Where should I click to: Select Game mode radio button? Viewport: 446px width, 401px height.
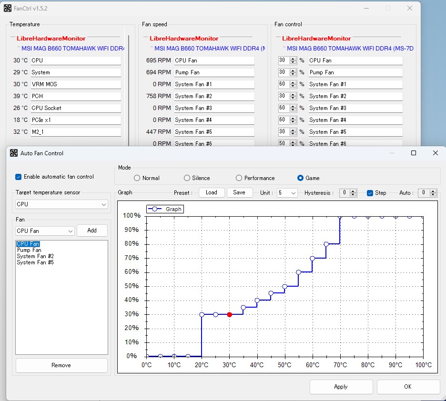(300, 178)
